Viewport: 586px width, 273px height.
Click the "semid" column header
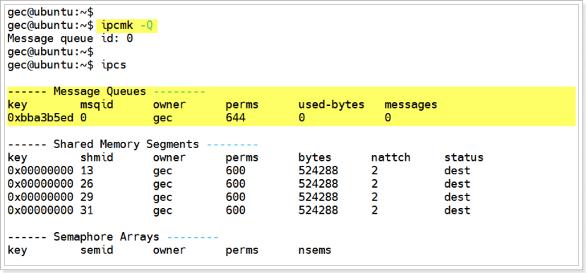point(97,250)
